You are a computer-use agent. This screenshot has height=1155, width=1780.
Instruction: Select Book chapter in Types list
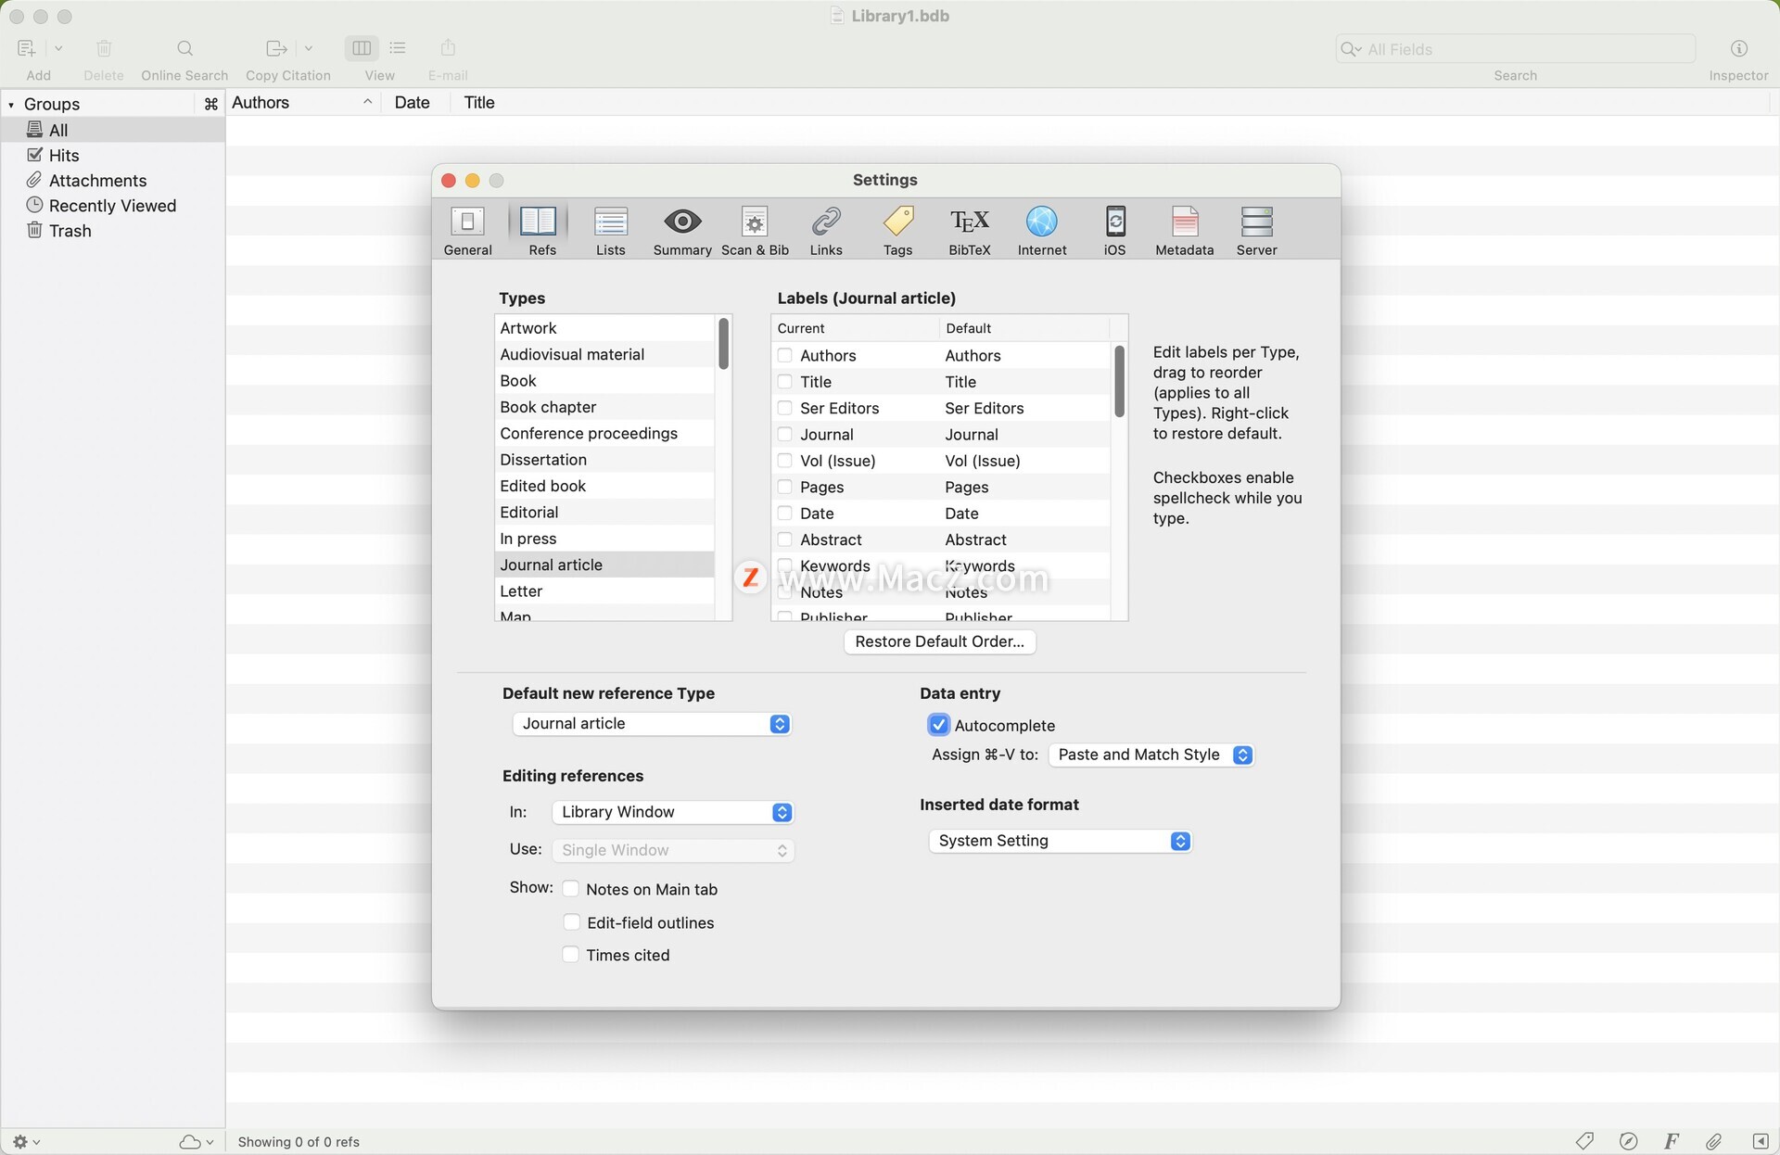coord(548,407)
